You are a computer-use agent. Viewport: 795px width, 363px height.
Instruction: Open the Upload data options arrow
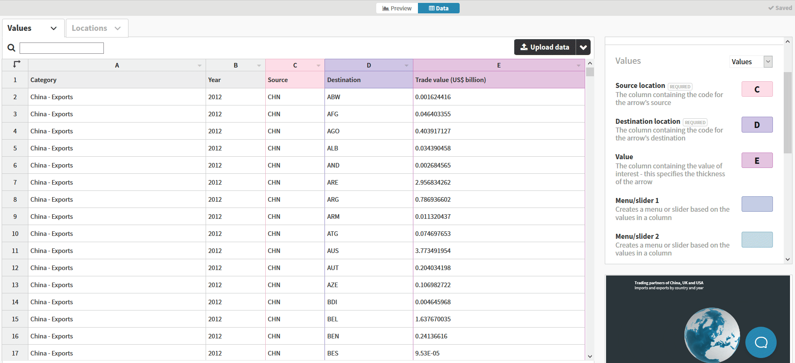583,47
